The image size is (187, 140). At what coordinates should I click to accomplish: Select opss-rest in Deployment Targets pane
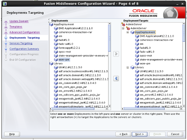(146, 56)
